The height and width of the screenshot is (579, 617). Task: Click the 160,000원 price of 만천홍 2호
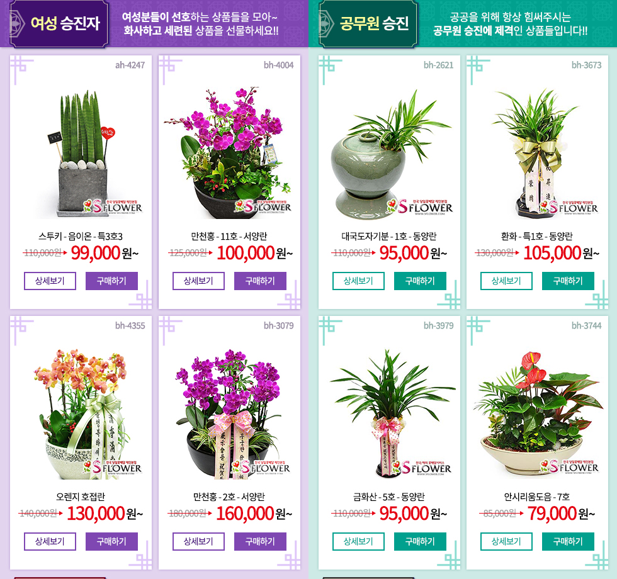pyautogui.click(x=254, y=514)
